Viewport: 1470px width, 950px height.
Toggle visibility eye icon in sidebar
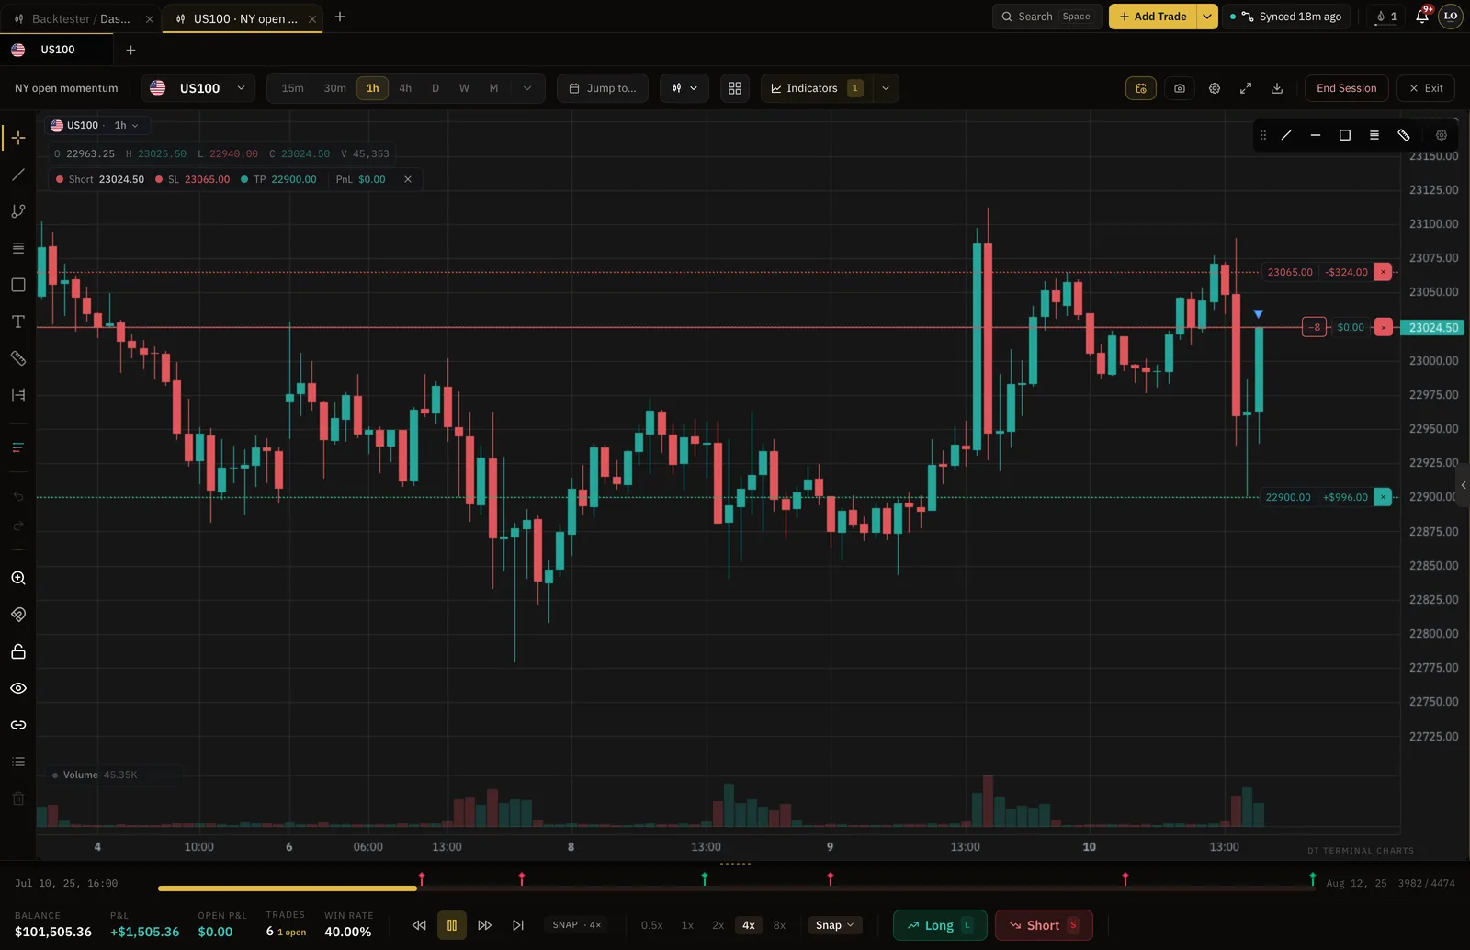[17, 688]
